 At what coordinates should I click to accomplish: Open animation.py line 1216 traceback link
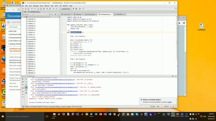[56, 95]
